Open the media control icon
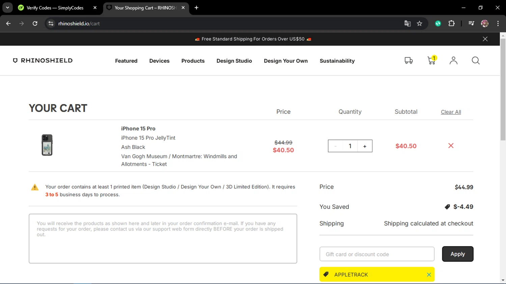Image resolution: width=506 pixels, height=284 pixels. pyautogui.click(x=471, y=24)
